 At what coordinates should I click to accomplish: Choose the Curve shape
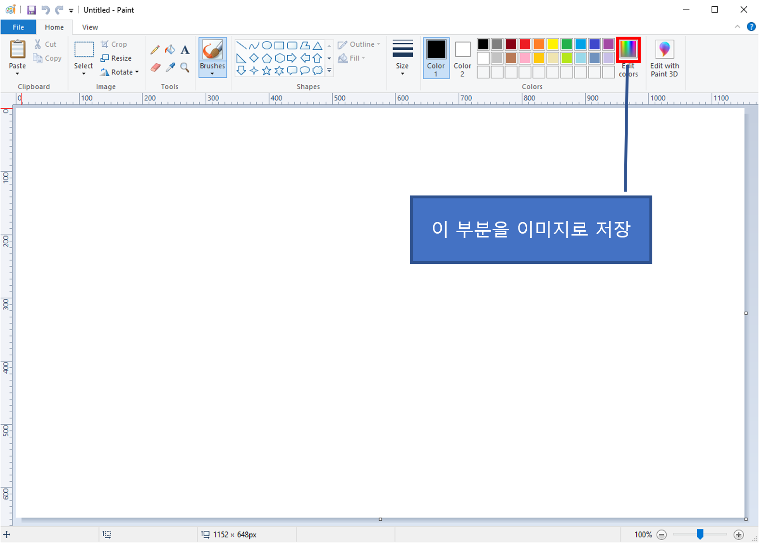pyautogui.click(x=254, y=46)
